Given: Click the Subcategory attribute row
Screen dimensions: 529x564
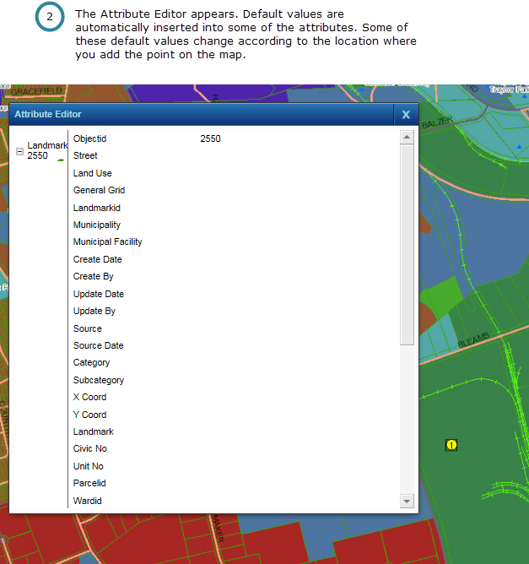Looking at the screenshot, I should coord(98,380).
